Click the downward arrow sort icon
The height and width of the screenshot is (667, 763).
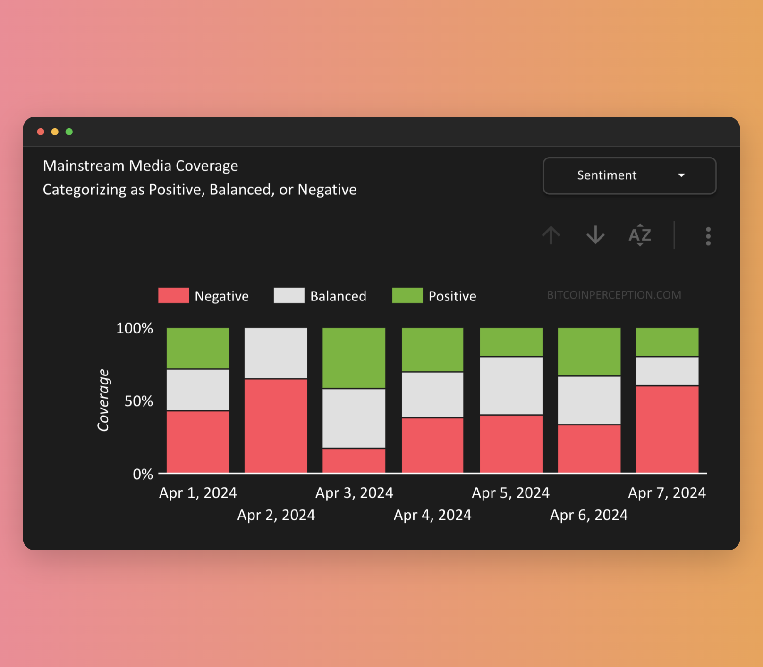[x=595, y=235]
